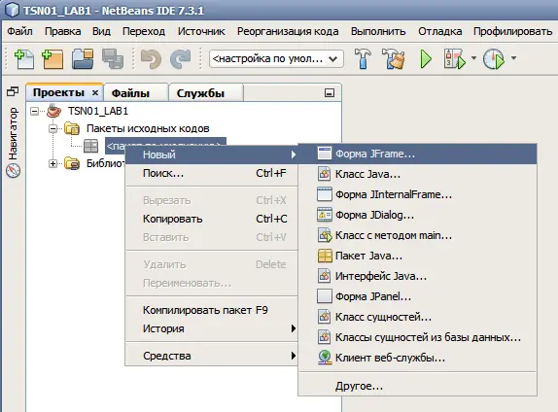
Task: Click the JDialog form icon
Action: click(324, 215)
